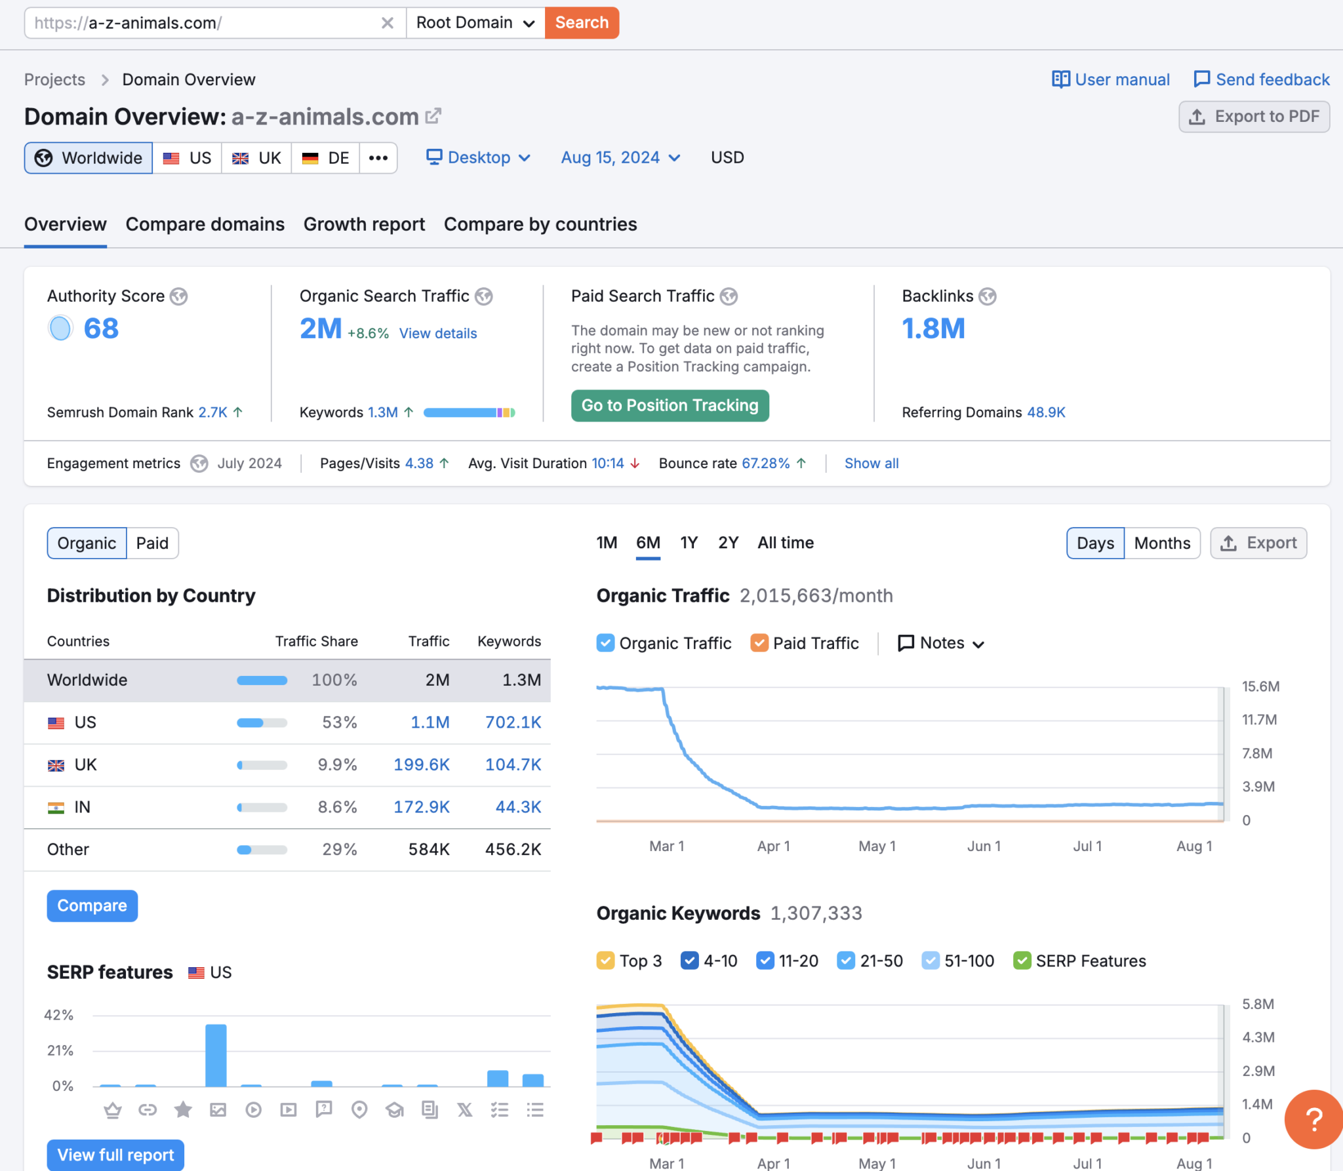Disable the Top 3 keywords checkbox
Image resolution: width=1343 pixels, height=1171 pixels.
pyautogui.click(x=605, y=961)
